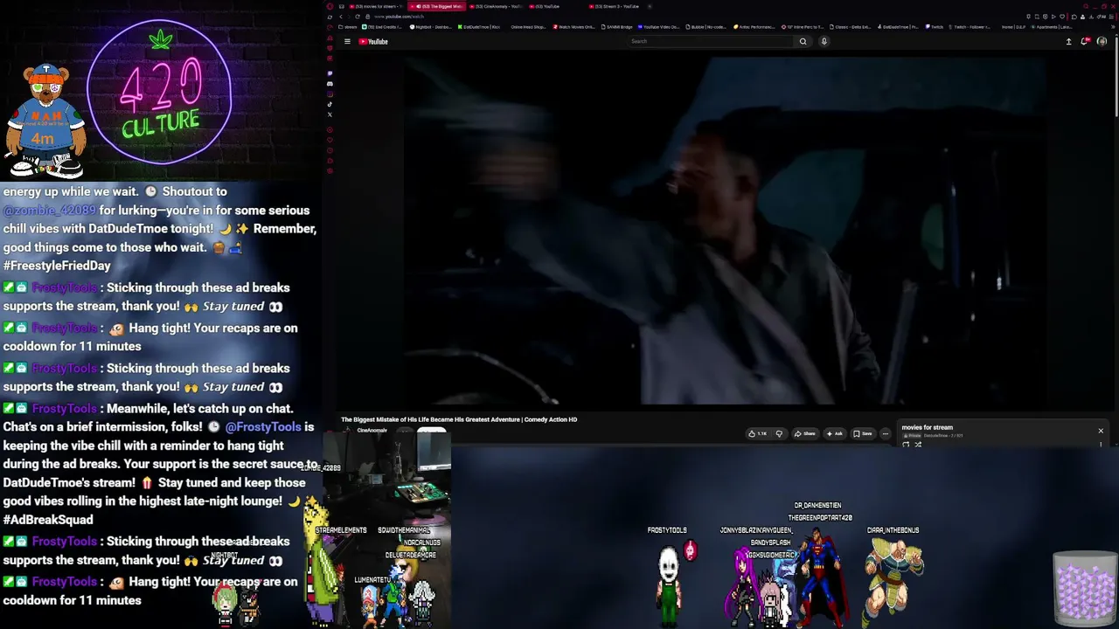Open the SAMMI Bridge bookmark
The width and height of the screenshot is (1119, 629).
tap(617, 27)
